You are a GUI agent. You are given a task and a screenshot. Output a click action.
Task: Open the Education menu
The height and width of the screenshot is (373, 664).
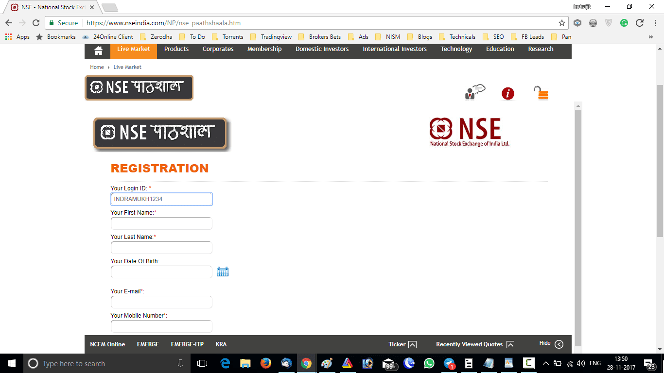500,49
